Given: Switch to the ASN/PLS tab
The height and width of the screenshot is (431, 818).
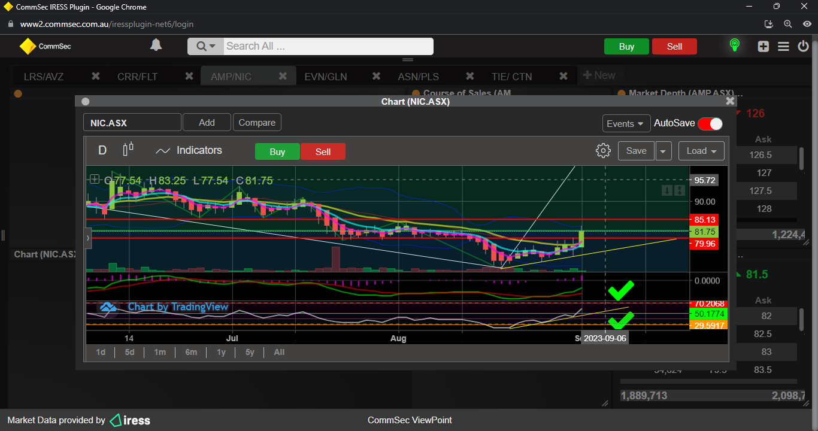Looking at the screenshot, I should [419, 77].
